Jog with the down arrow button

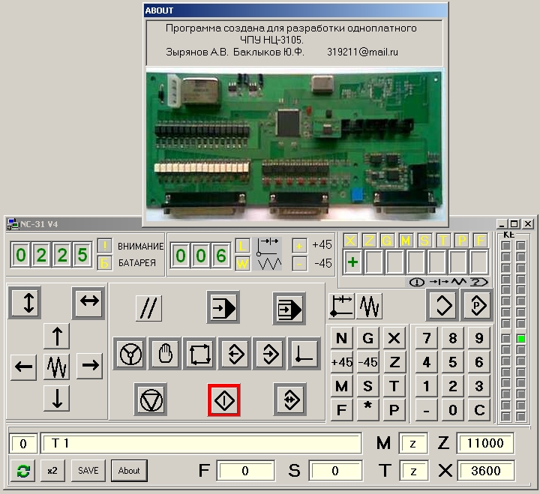click(57, 398)
